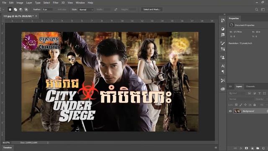Screen dimensions: 268x151
Task: Open the Creative Cloud Libraries icon
Action: click(223, 89)
